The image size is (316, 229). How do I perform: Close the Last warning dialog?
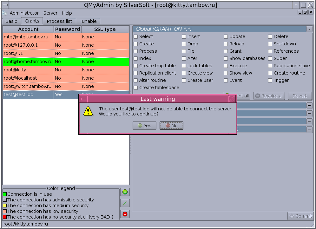(232, 99)
